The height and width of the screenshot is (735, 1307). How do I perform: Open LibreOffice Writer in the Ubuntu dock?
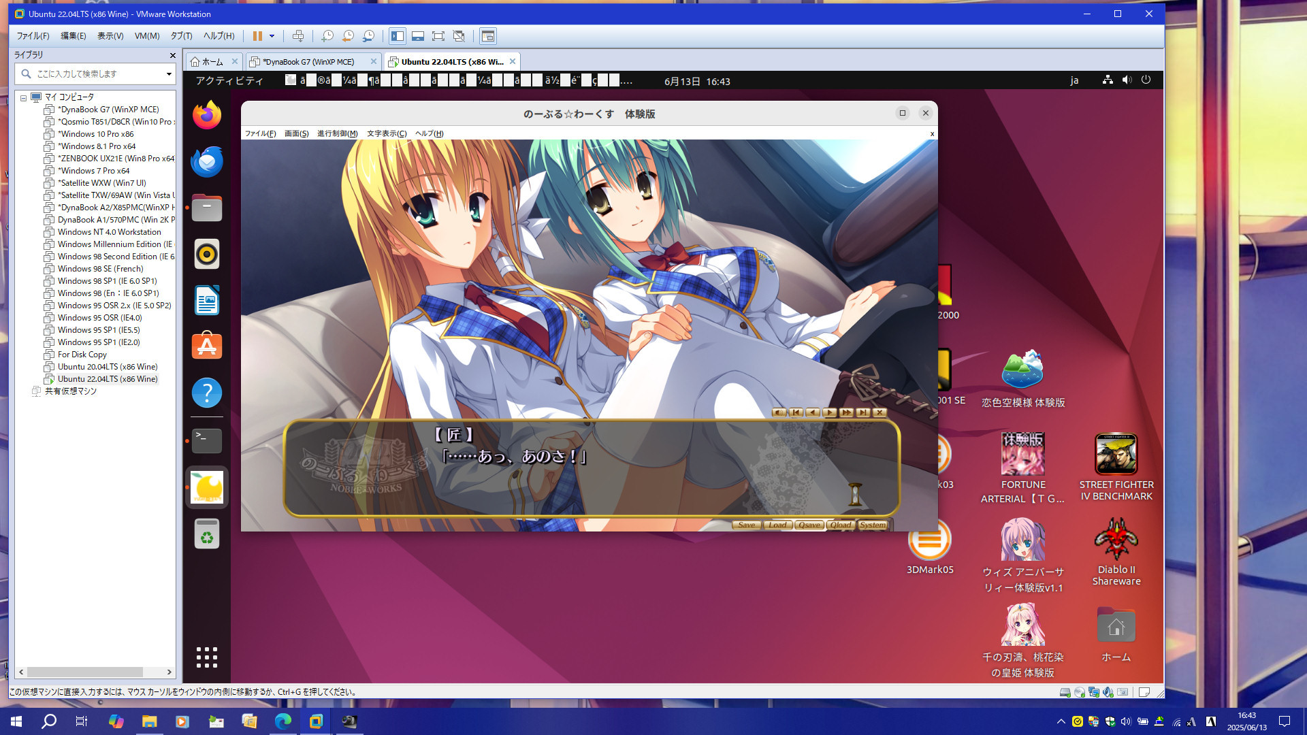(x=207, y=300)
